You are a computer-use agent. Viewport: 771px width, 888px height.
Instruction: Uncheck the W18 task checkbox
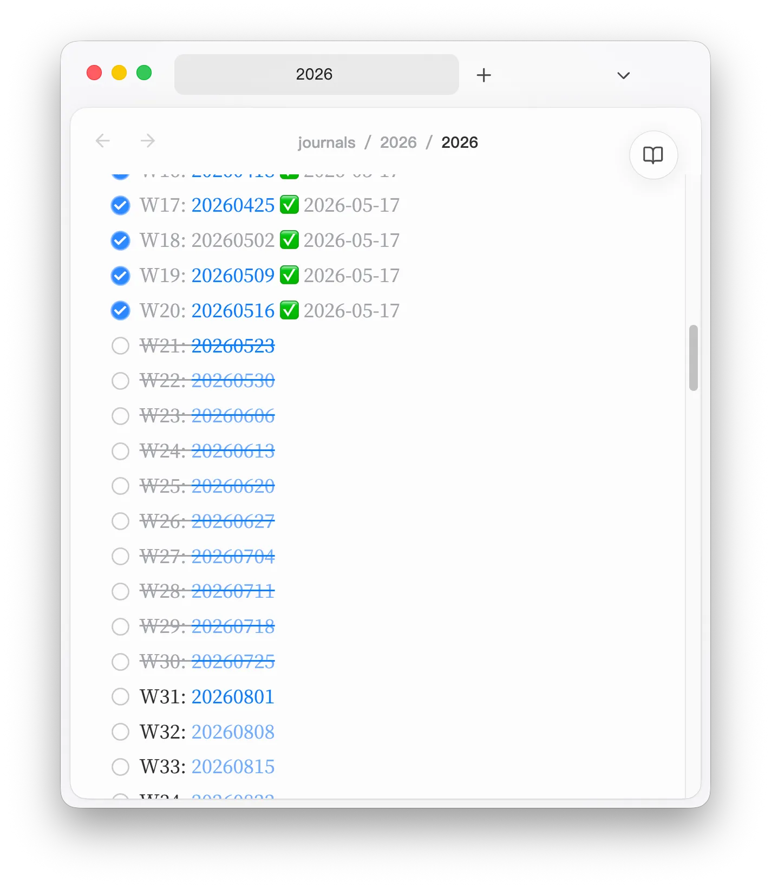(120, 240)
